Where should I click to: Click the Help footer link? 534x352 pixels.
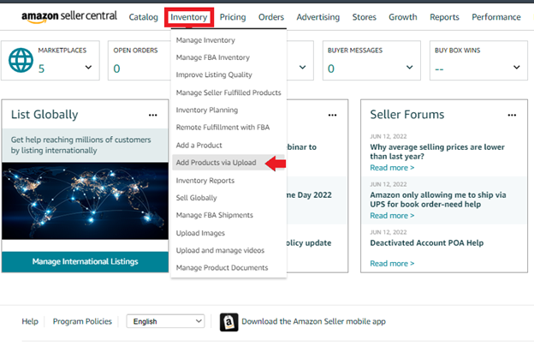point(30,321)
